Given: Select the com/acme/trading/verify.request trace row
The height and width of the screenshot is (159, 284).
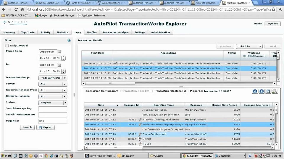Looking at the screenshot, I should (179, 129).
